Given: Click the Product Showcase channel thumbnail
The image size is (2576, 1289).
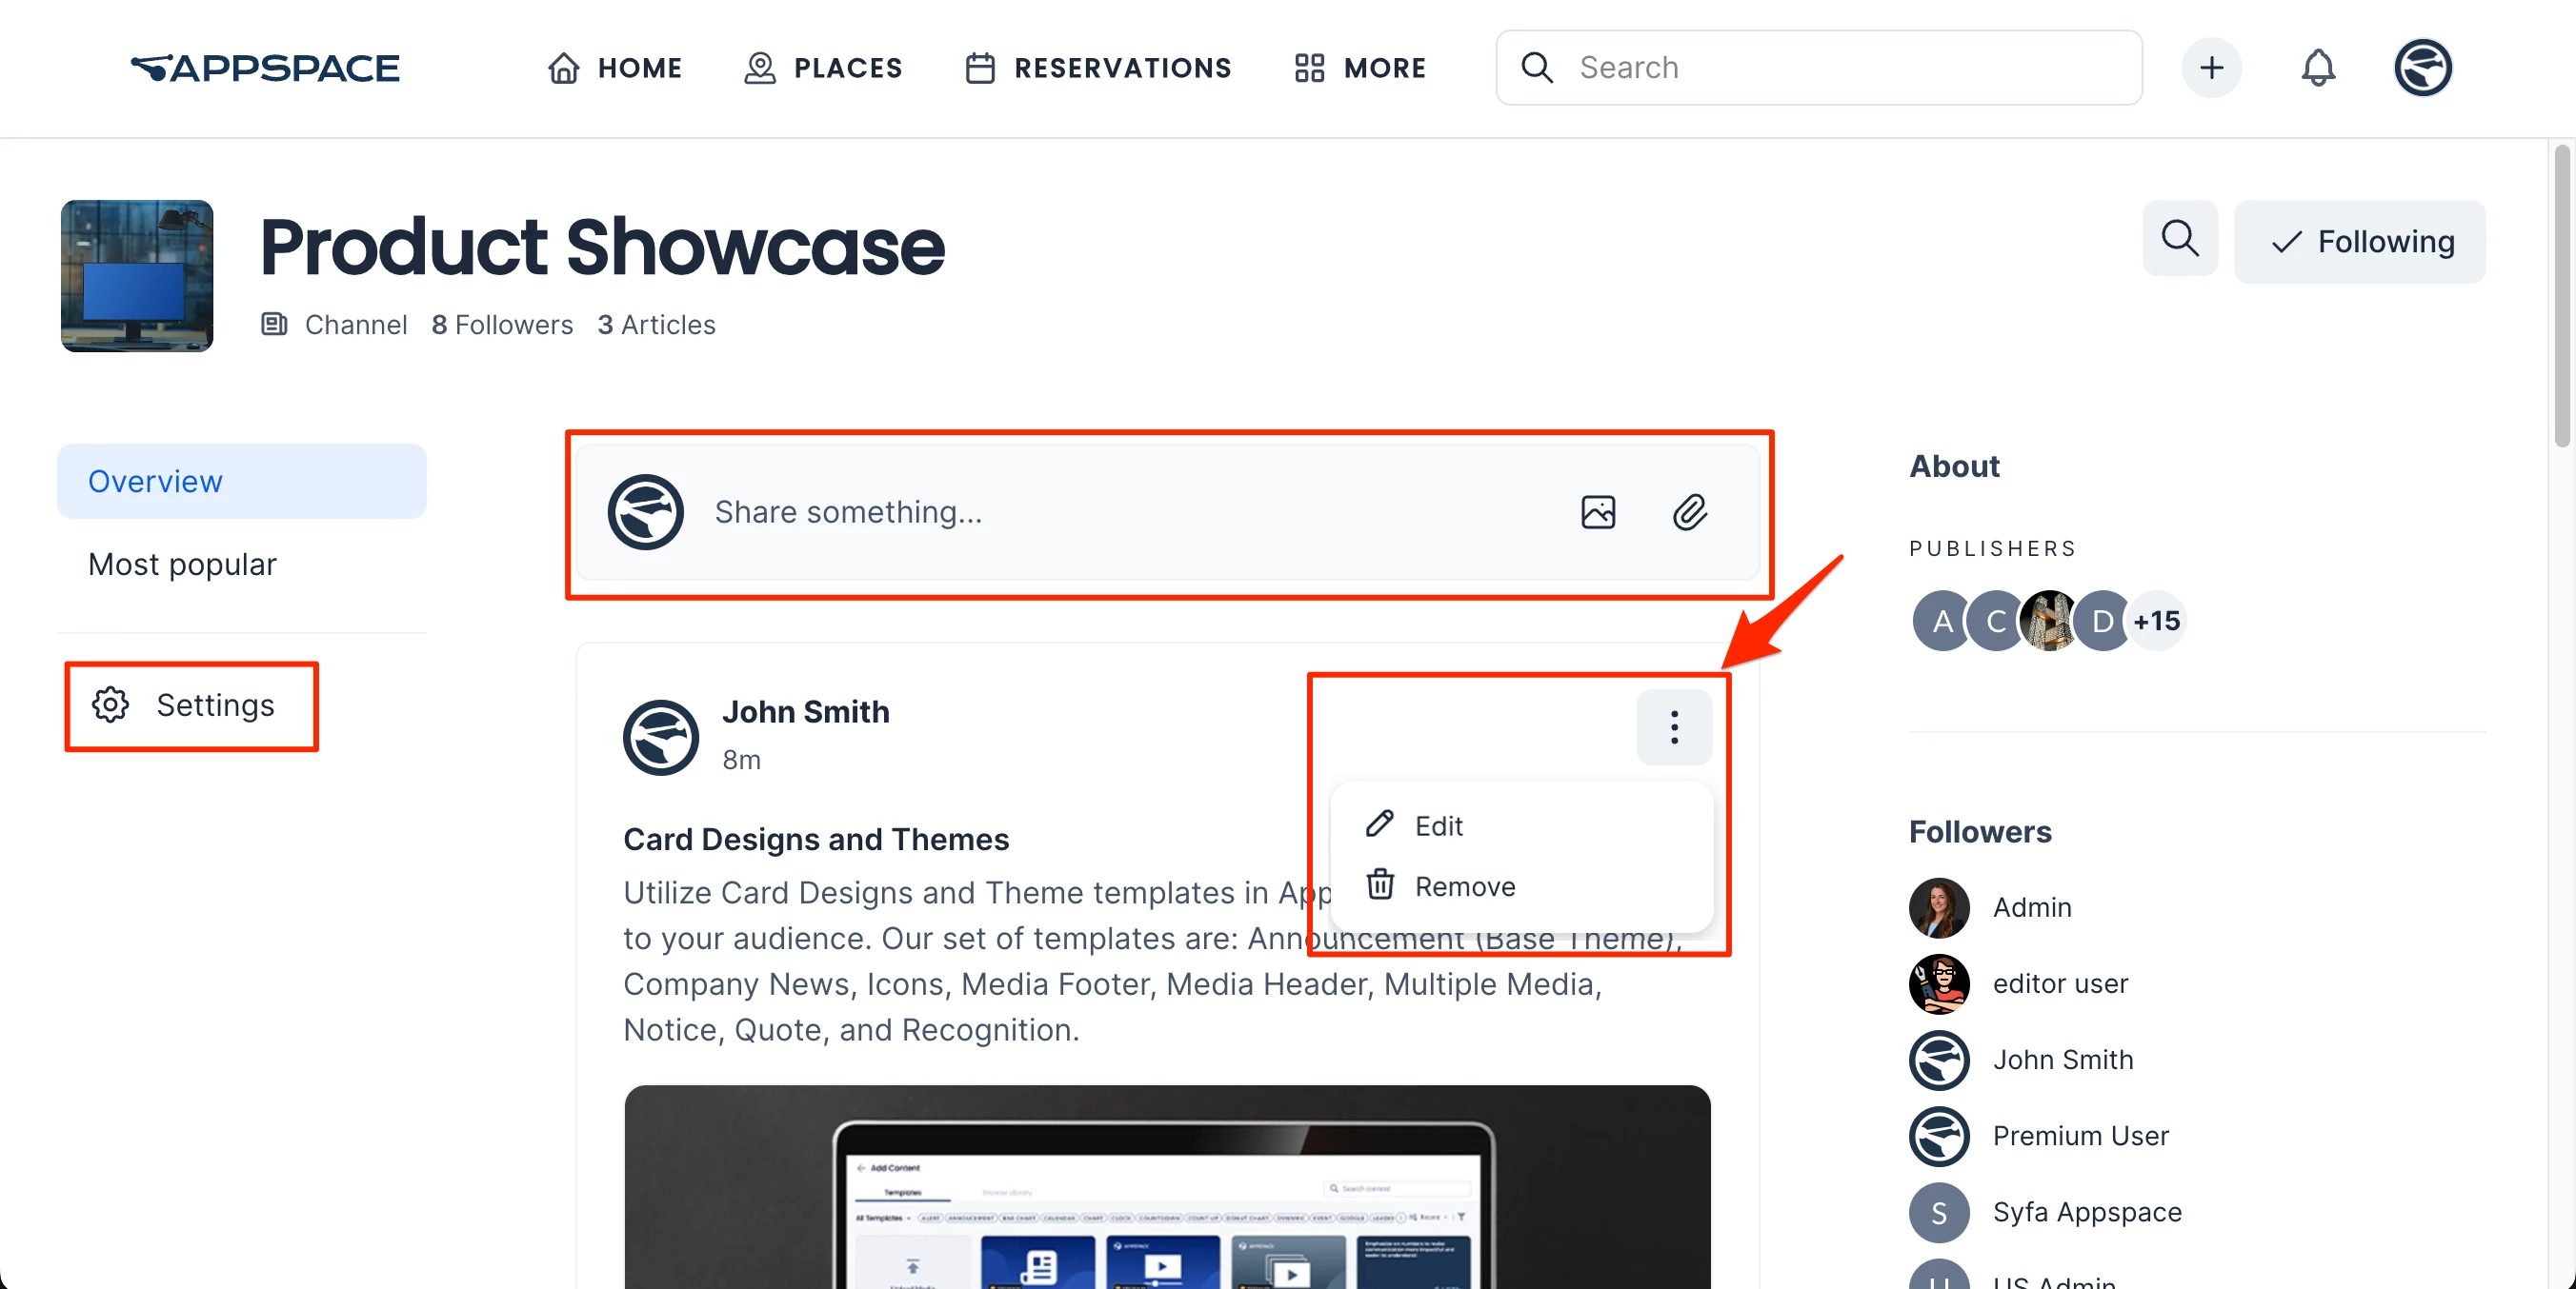Looking at the screenshot, I should click(137, 276).
